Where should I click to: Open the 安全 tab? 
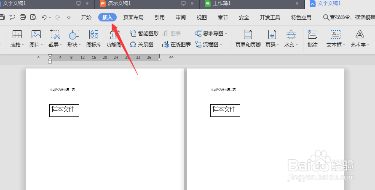244,17
